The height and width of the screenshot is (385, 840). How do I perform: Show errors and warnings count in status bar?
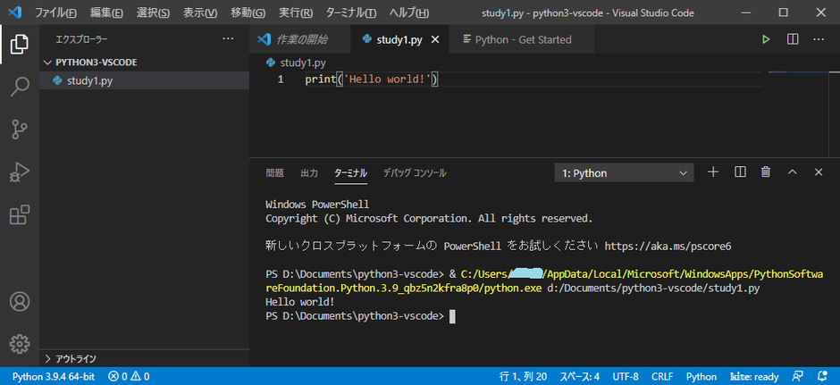pyautogui.click(x=129, y=376)
